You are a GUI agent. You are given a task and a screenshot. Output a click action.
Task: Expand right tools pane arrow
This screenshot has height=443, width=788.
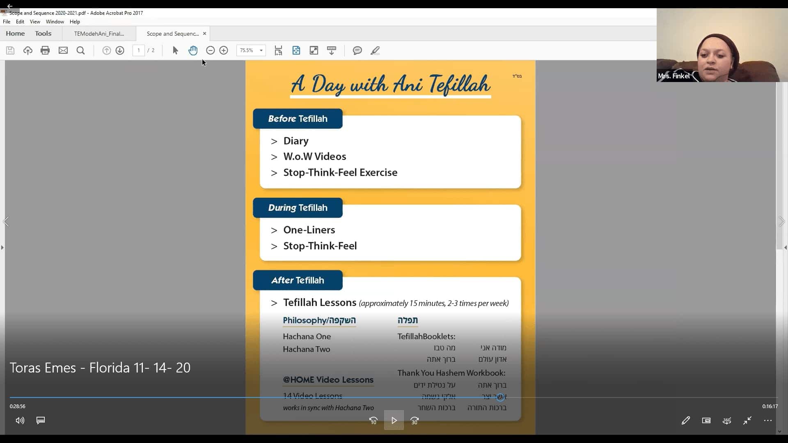pos(786,247)
